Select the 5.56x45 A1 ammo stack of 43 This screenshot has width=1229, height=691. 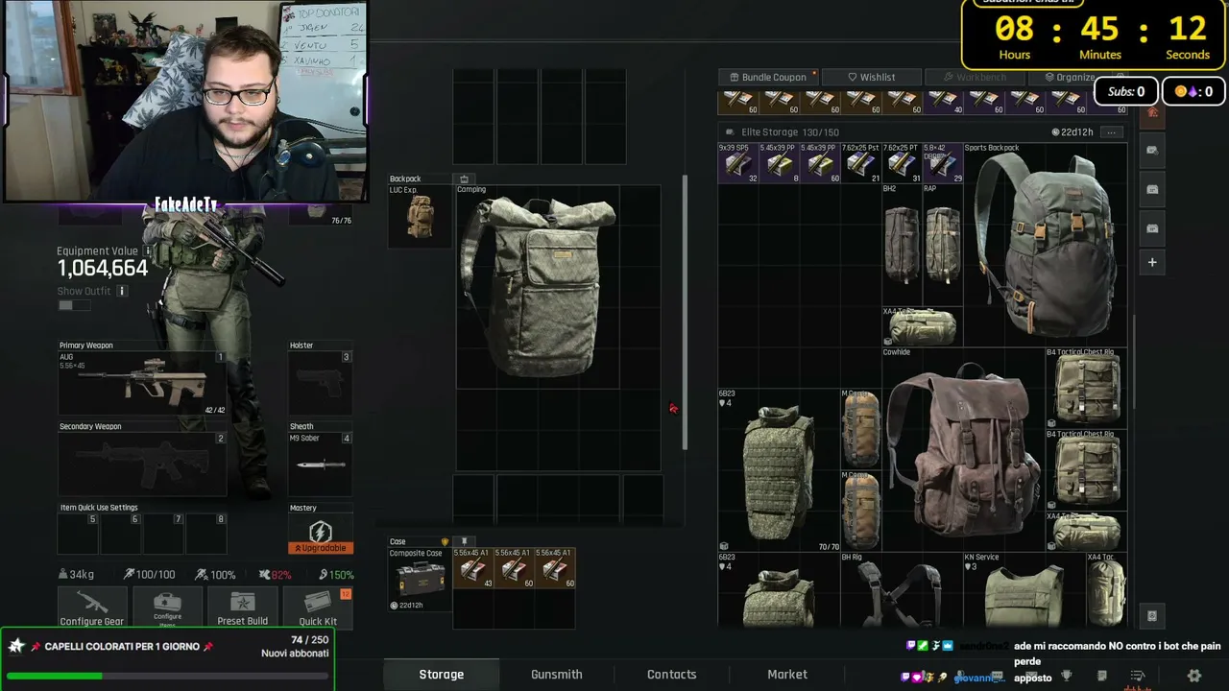click(473, 568)
